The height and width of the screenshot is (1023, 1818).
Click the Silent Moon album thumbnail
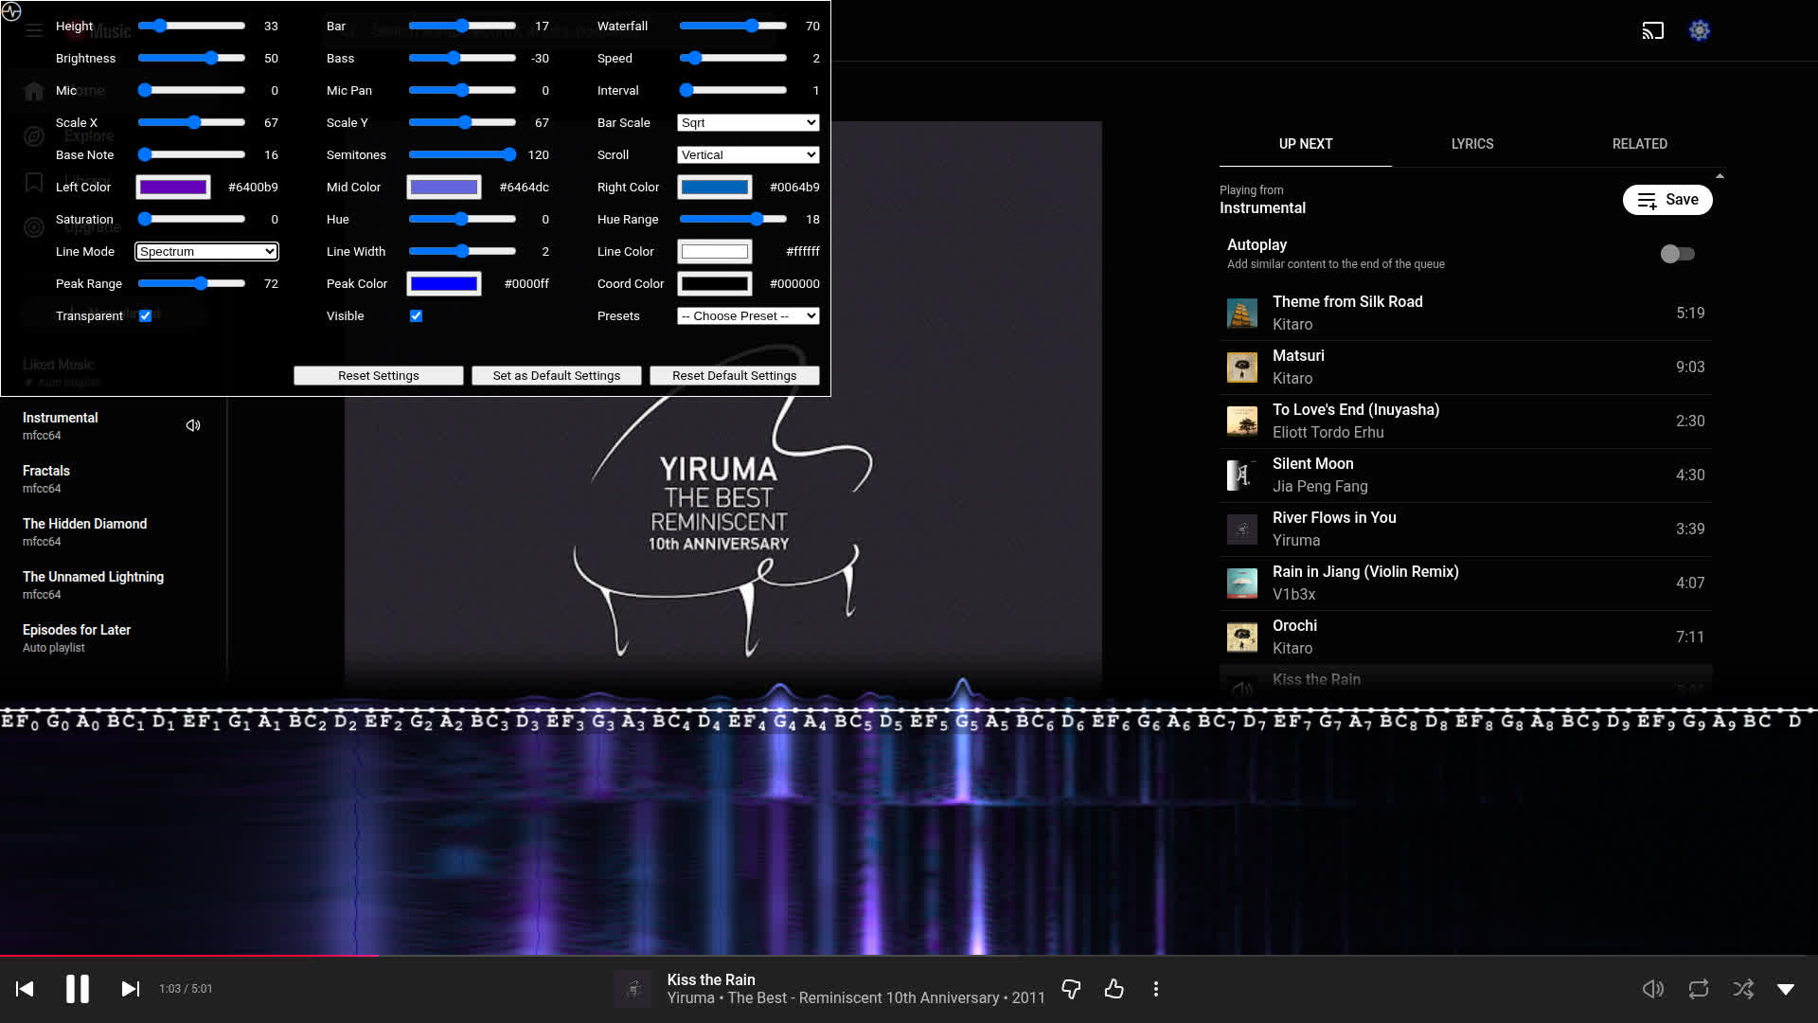click(x=1242, y=476)
